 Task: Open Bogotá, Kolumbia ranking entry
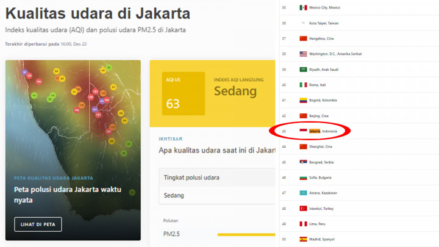click(323, 100)
